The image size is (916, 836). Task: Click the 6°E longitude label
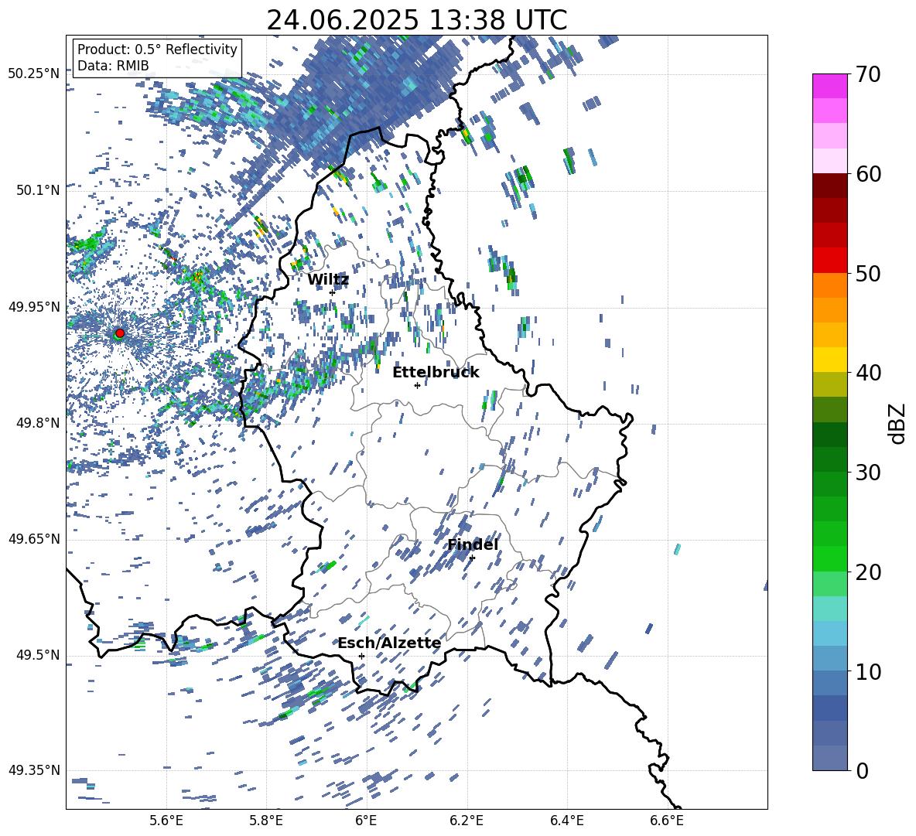coord(366,821)
